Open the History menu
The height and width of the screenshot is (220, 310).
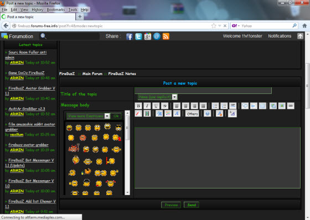38,10
